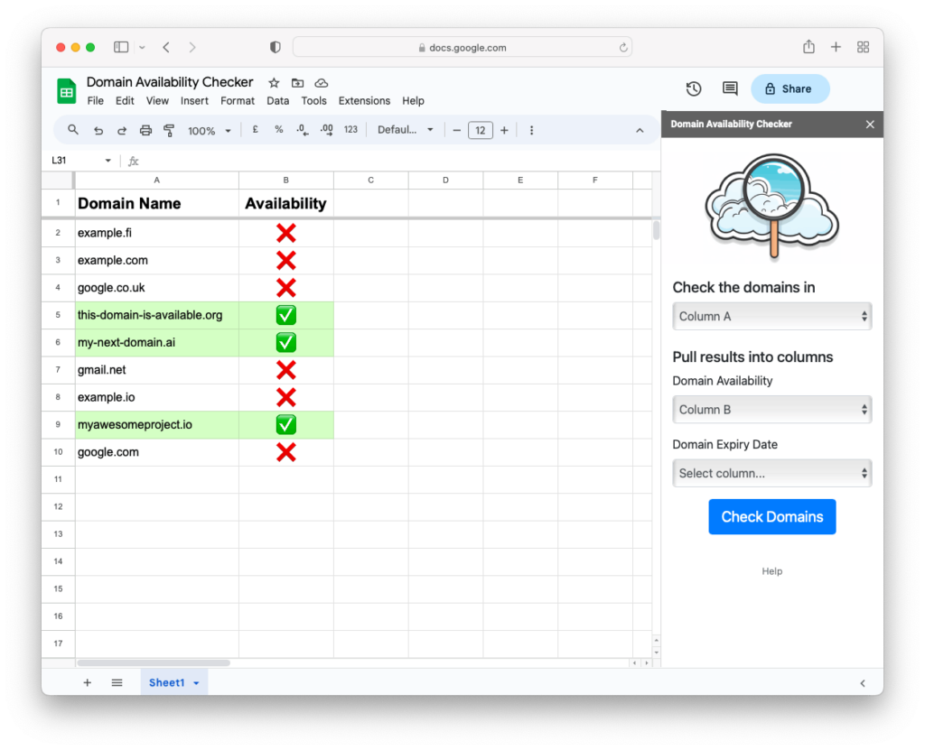Add a new sheet with plus
This screenshot has height=750, width=925.
tap(88, 682)
